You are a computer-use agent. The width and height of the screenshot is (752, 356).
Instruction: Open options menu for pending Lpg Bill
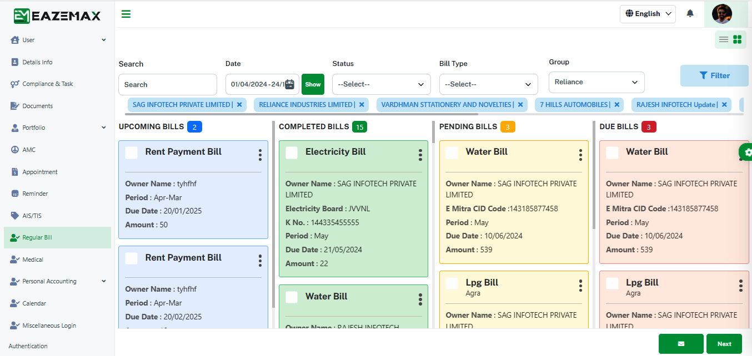point(580,286)
